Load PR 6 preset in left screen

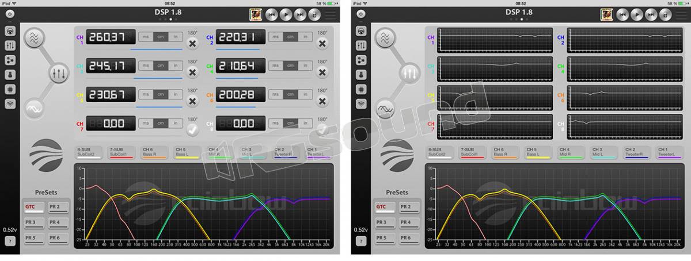click(x=58, y=238)
